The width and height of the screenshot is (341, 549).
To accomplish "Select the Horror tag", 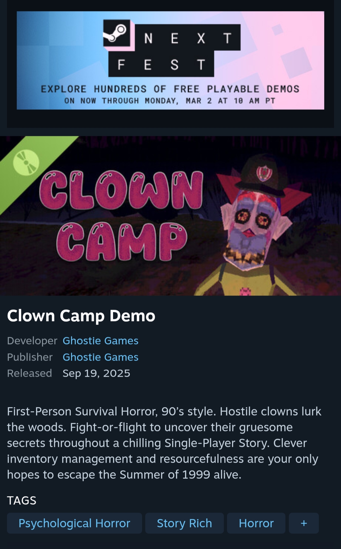I will tap(256, 523).
